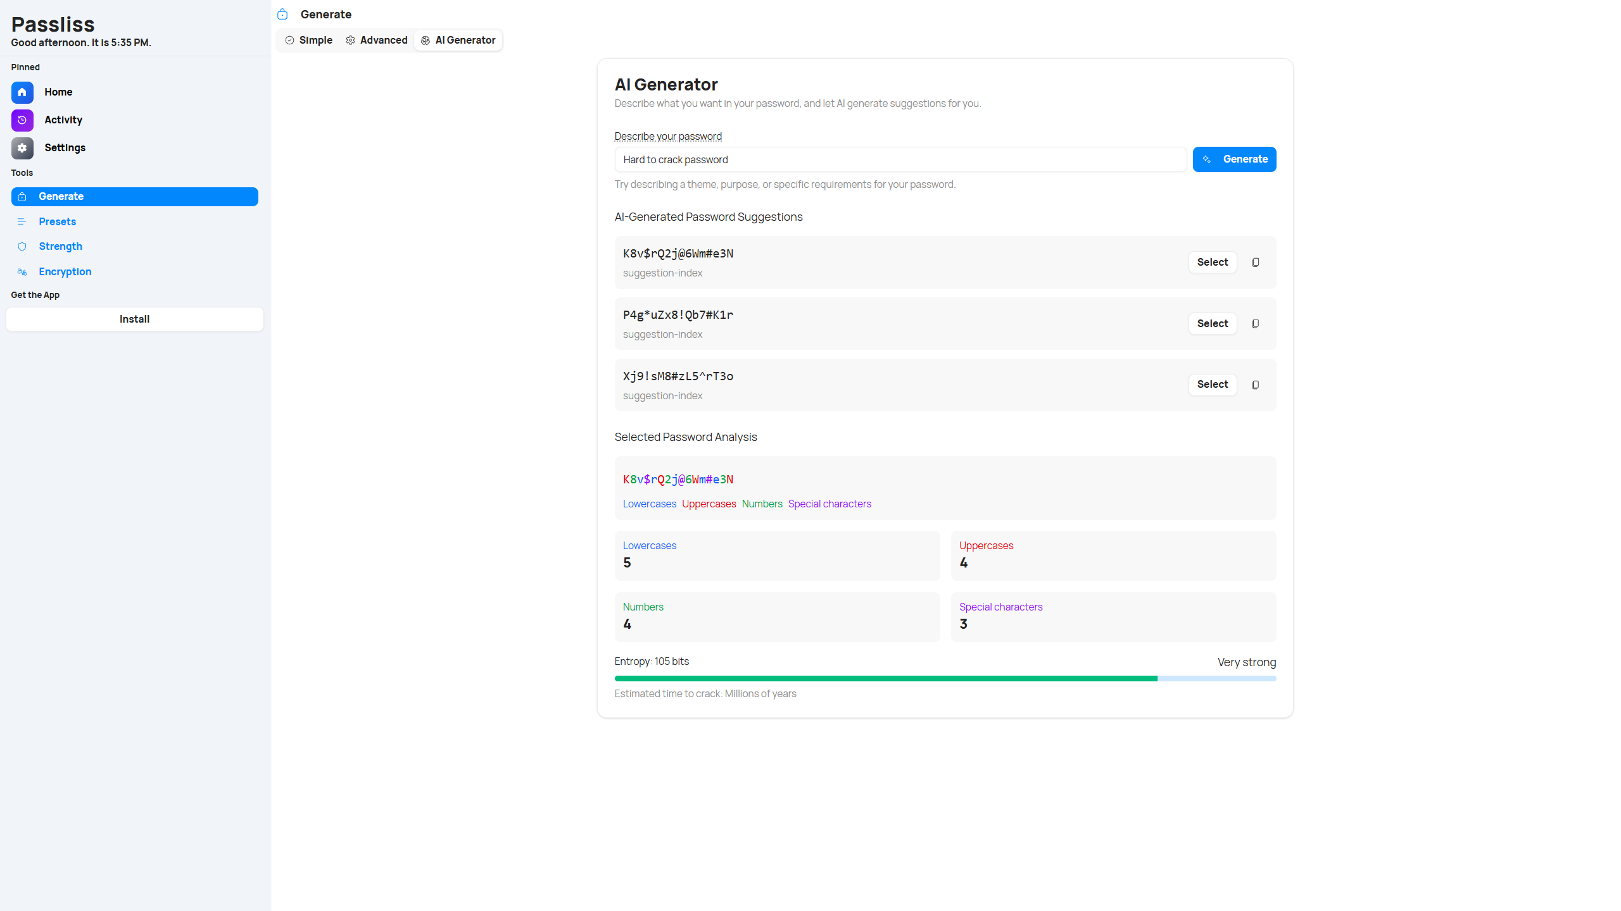The height and width of the screenshot is (911, 1621).
Task: Open Activity via purple clock icon
Action: coord(22,120)
